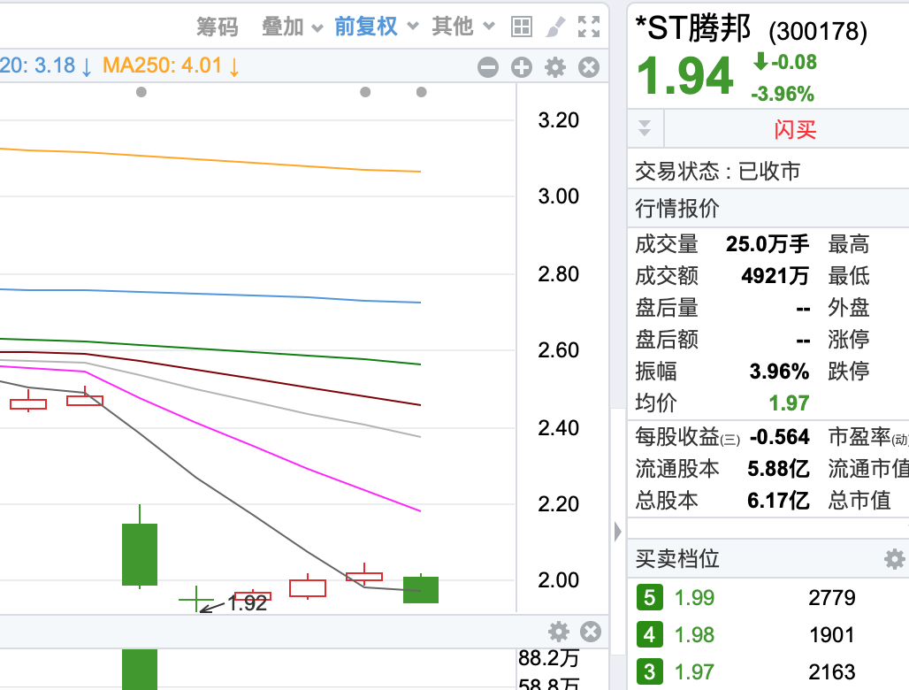Click the middle gray event dot marker
The height and width of the screenshot is (690, 909).
[x=365, y=92]
